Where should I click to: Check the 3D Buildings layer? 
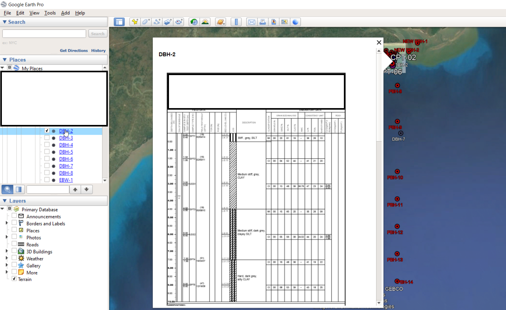(x=14, y=251)
